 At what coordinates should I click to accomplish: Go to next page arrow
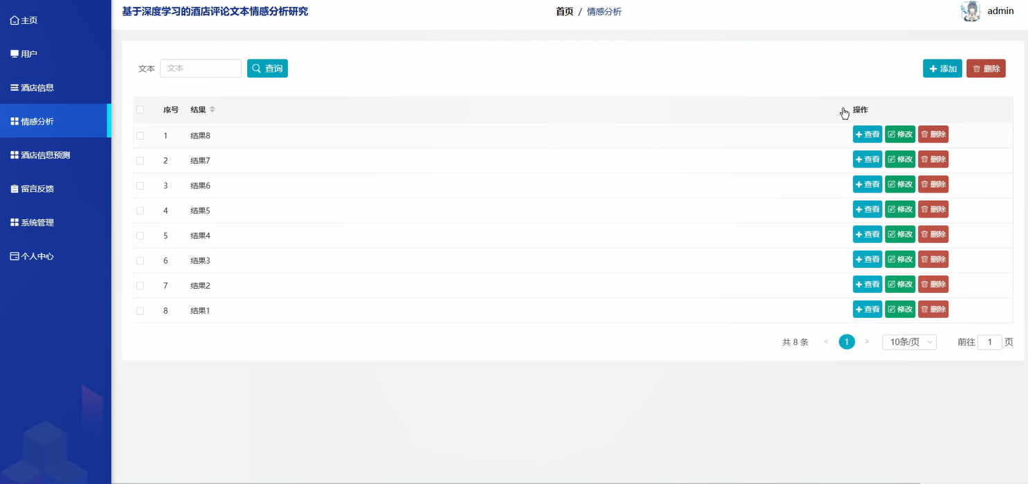[x=867, y=342]
